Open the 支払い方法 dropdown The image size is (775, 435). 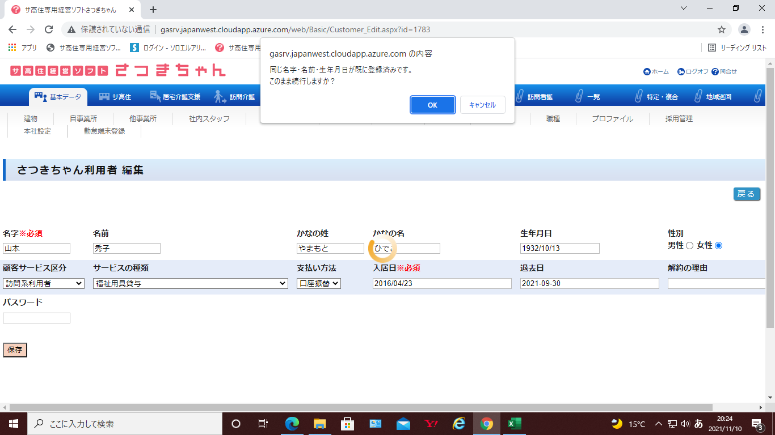click(318, 283)
